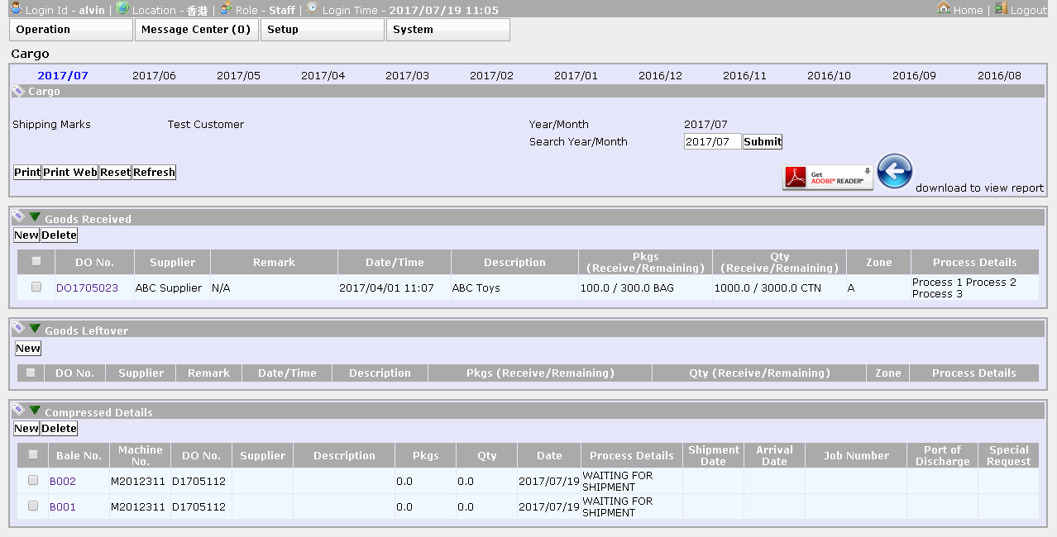The image size is (1057, 537).
Task: Open the Operation menu
Action: click(x=71, y=30)
